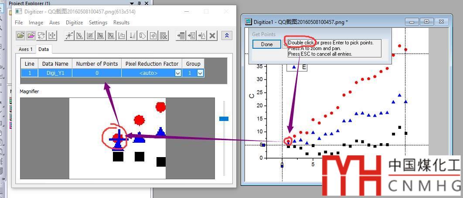The width and height of the screenshot is (463, 198).
Task: Select the Digi_Y1 data name cell
Action: [55, 73]
